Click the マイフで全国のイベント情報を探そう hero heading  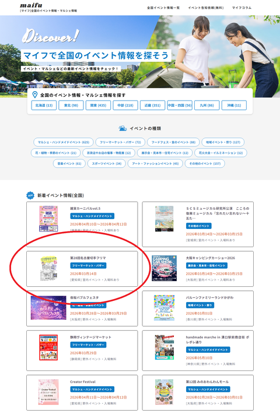point(96,56)
